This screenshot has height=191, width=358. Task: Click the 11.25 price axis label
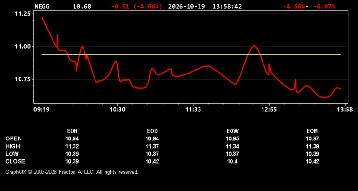(22, 14)
